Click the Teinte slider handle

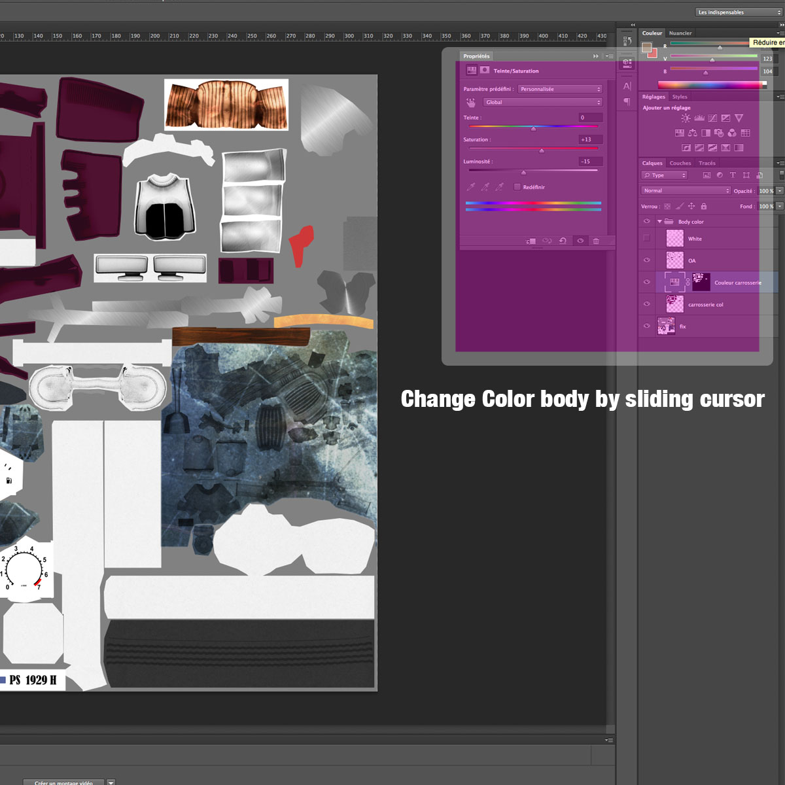point(533,129)
